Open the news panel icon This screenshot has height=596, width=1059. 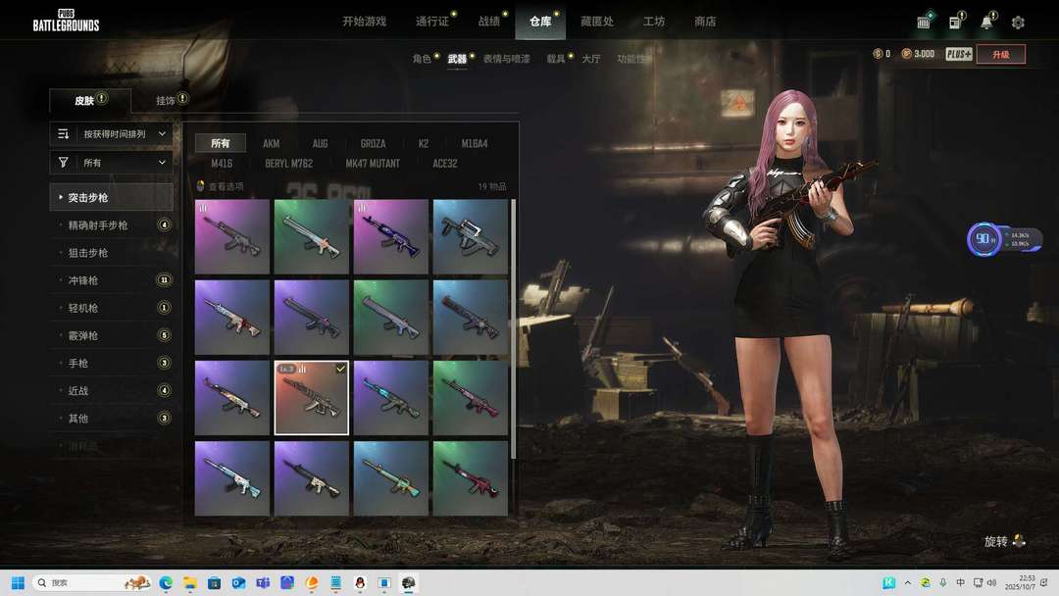coord(955,23)
